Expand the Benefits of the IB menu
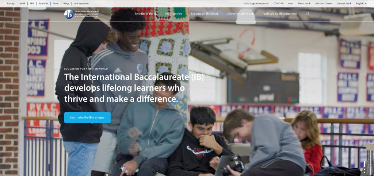 [x=145, y=14]
